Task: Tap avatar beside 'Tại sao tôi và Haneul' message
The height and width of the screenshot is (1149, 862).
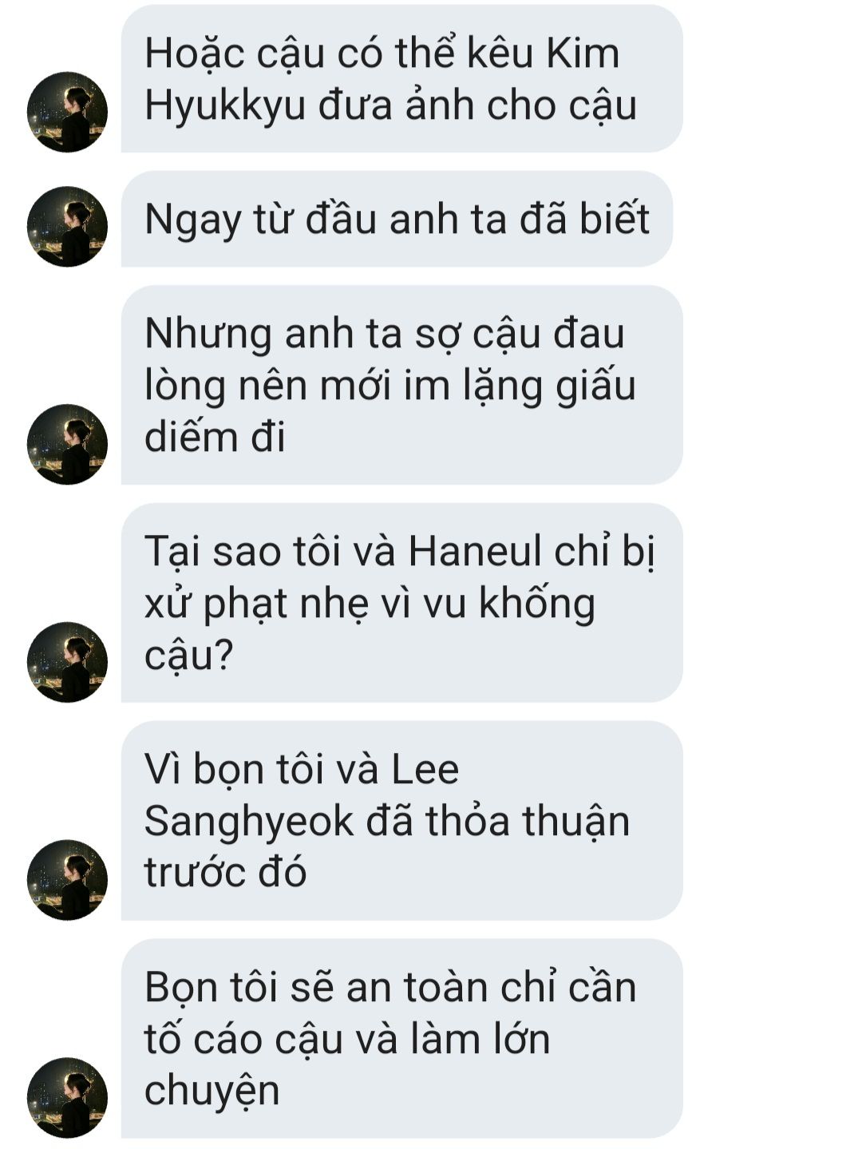Action: (67, 662)
